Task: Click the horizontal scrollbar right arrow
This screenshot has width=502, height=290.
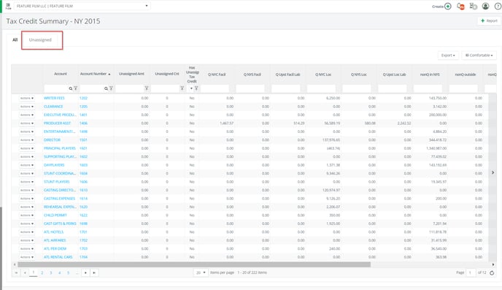Action: pos(493,264)
